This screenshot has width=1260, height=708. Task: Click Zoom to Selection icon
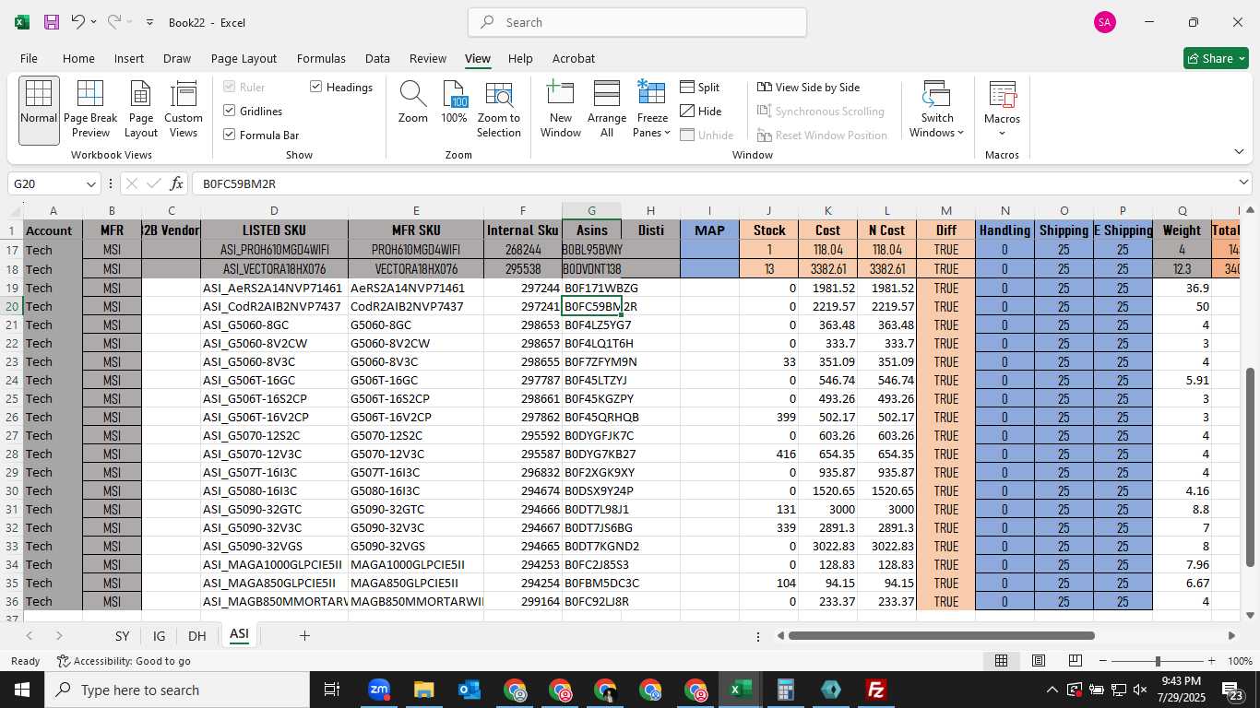[x=499, y=110]
